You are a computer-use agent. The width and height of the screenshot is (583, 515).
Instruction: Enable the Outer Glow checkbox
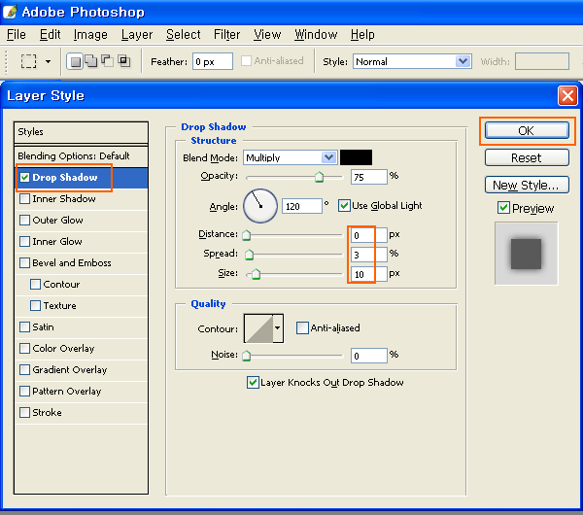tap(24, 221)
